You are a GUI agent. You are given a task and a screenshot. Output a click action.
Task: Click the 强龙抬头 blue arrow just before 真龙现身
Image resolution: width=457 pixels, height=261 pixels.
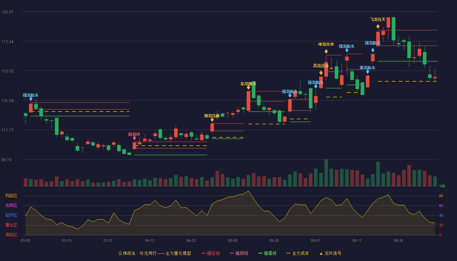[x=316, y=86]
